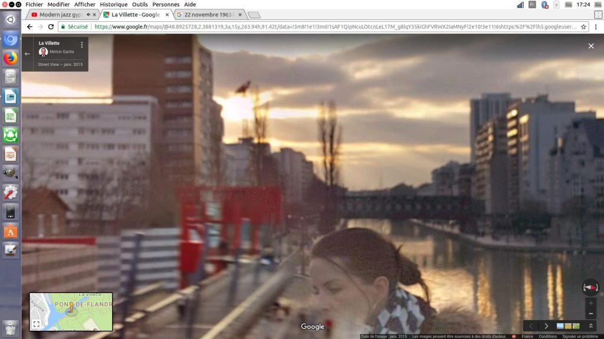Go to the next photo arrow

pos(546,326)
